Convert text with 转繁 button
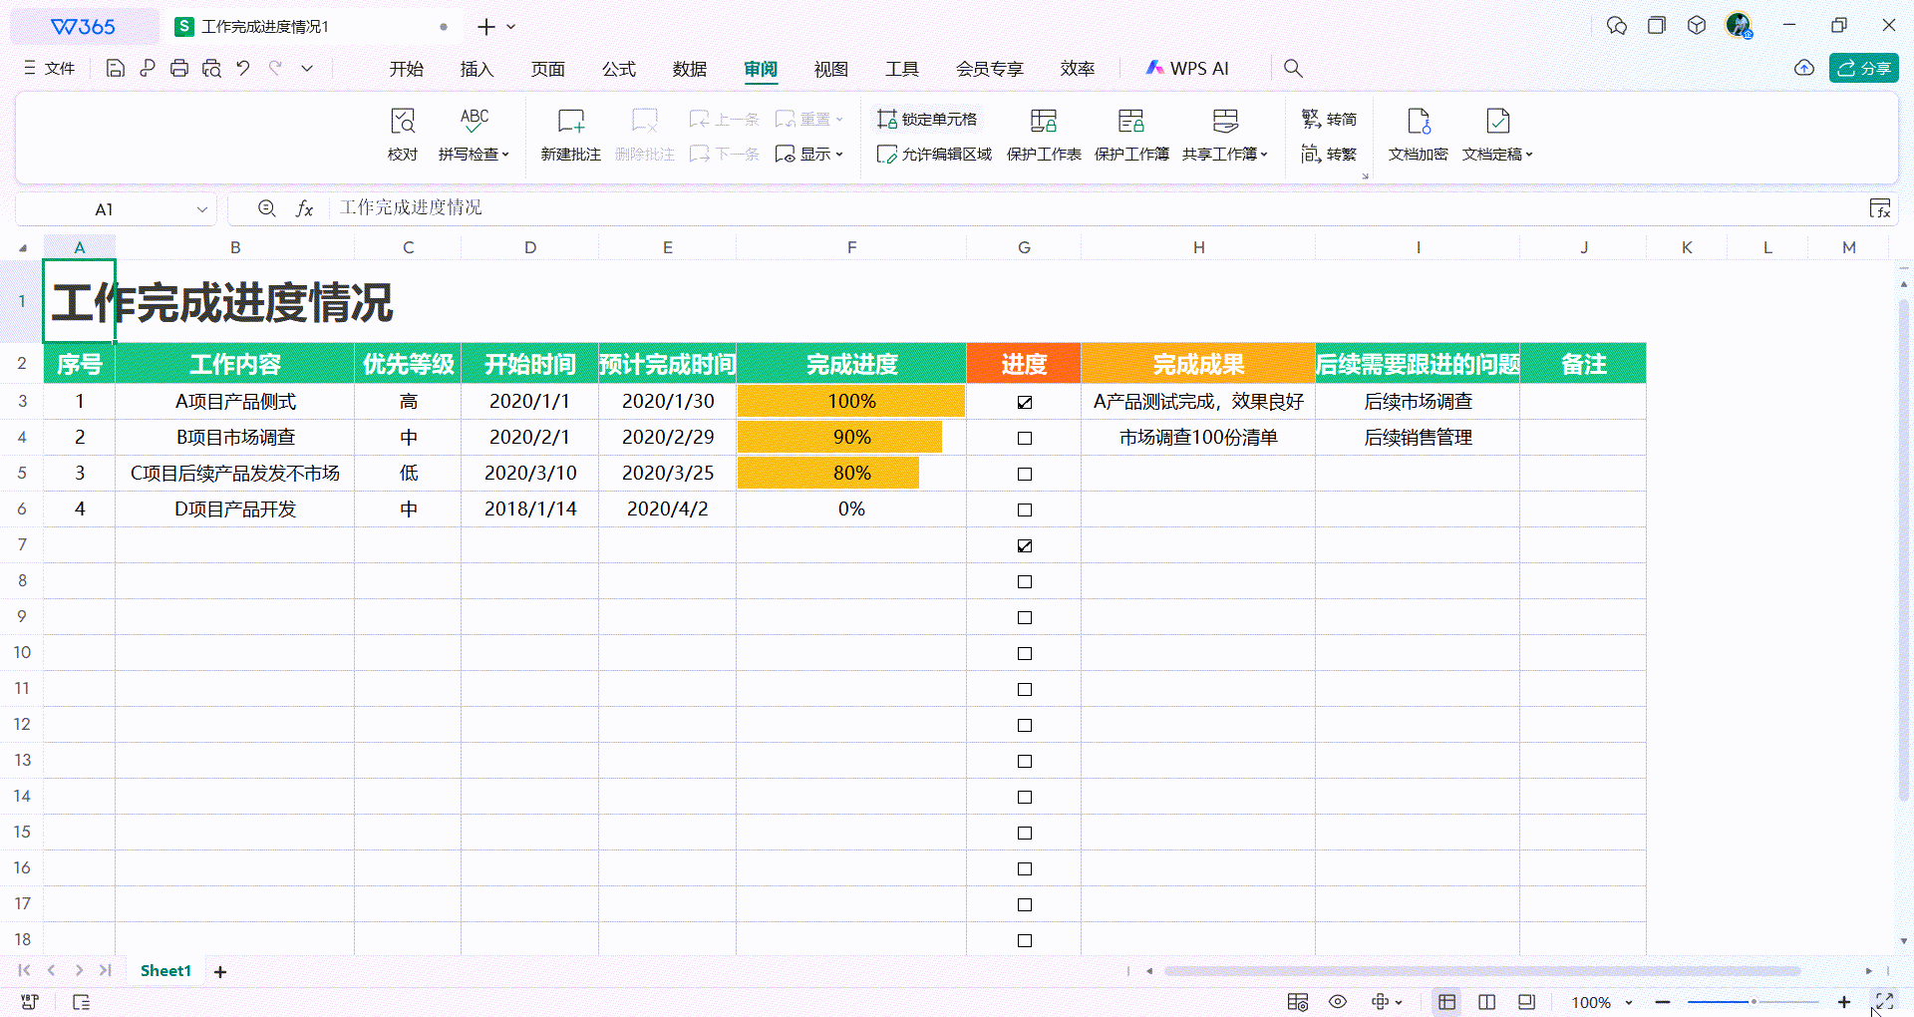1914x1017 pixels. click(1329, 154)
